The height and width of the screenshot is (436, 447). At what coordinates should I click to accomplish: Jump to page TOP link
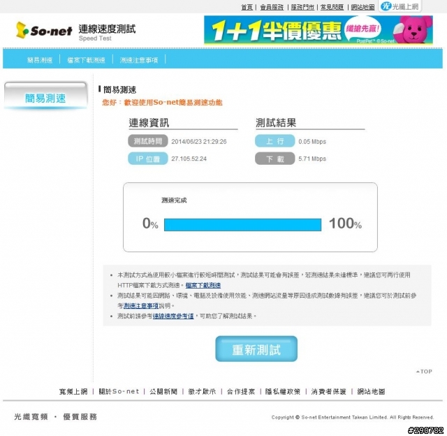point(424,372)
